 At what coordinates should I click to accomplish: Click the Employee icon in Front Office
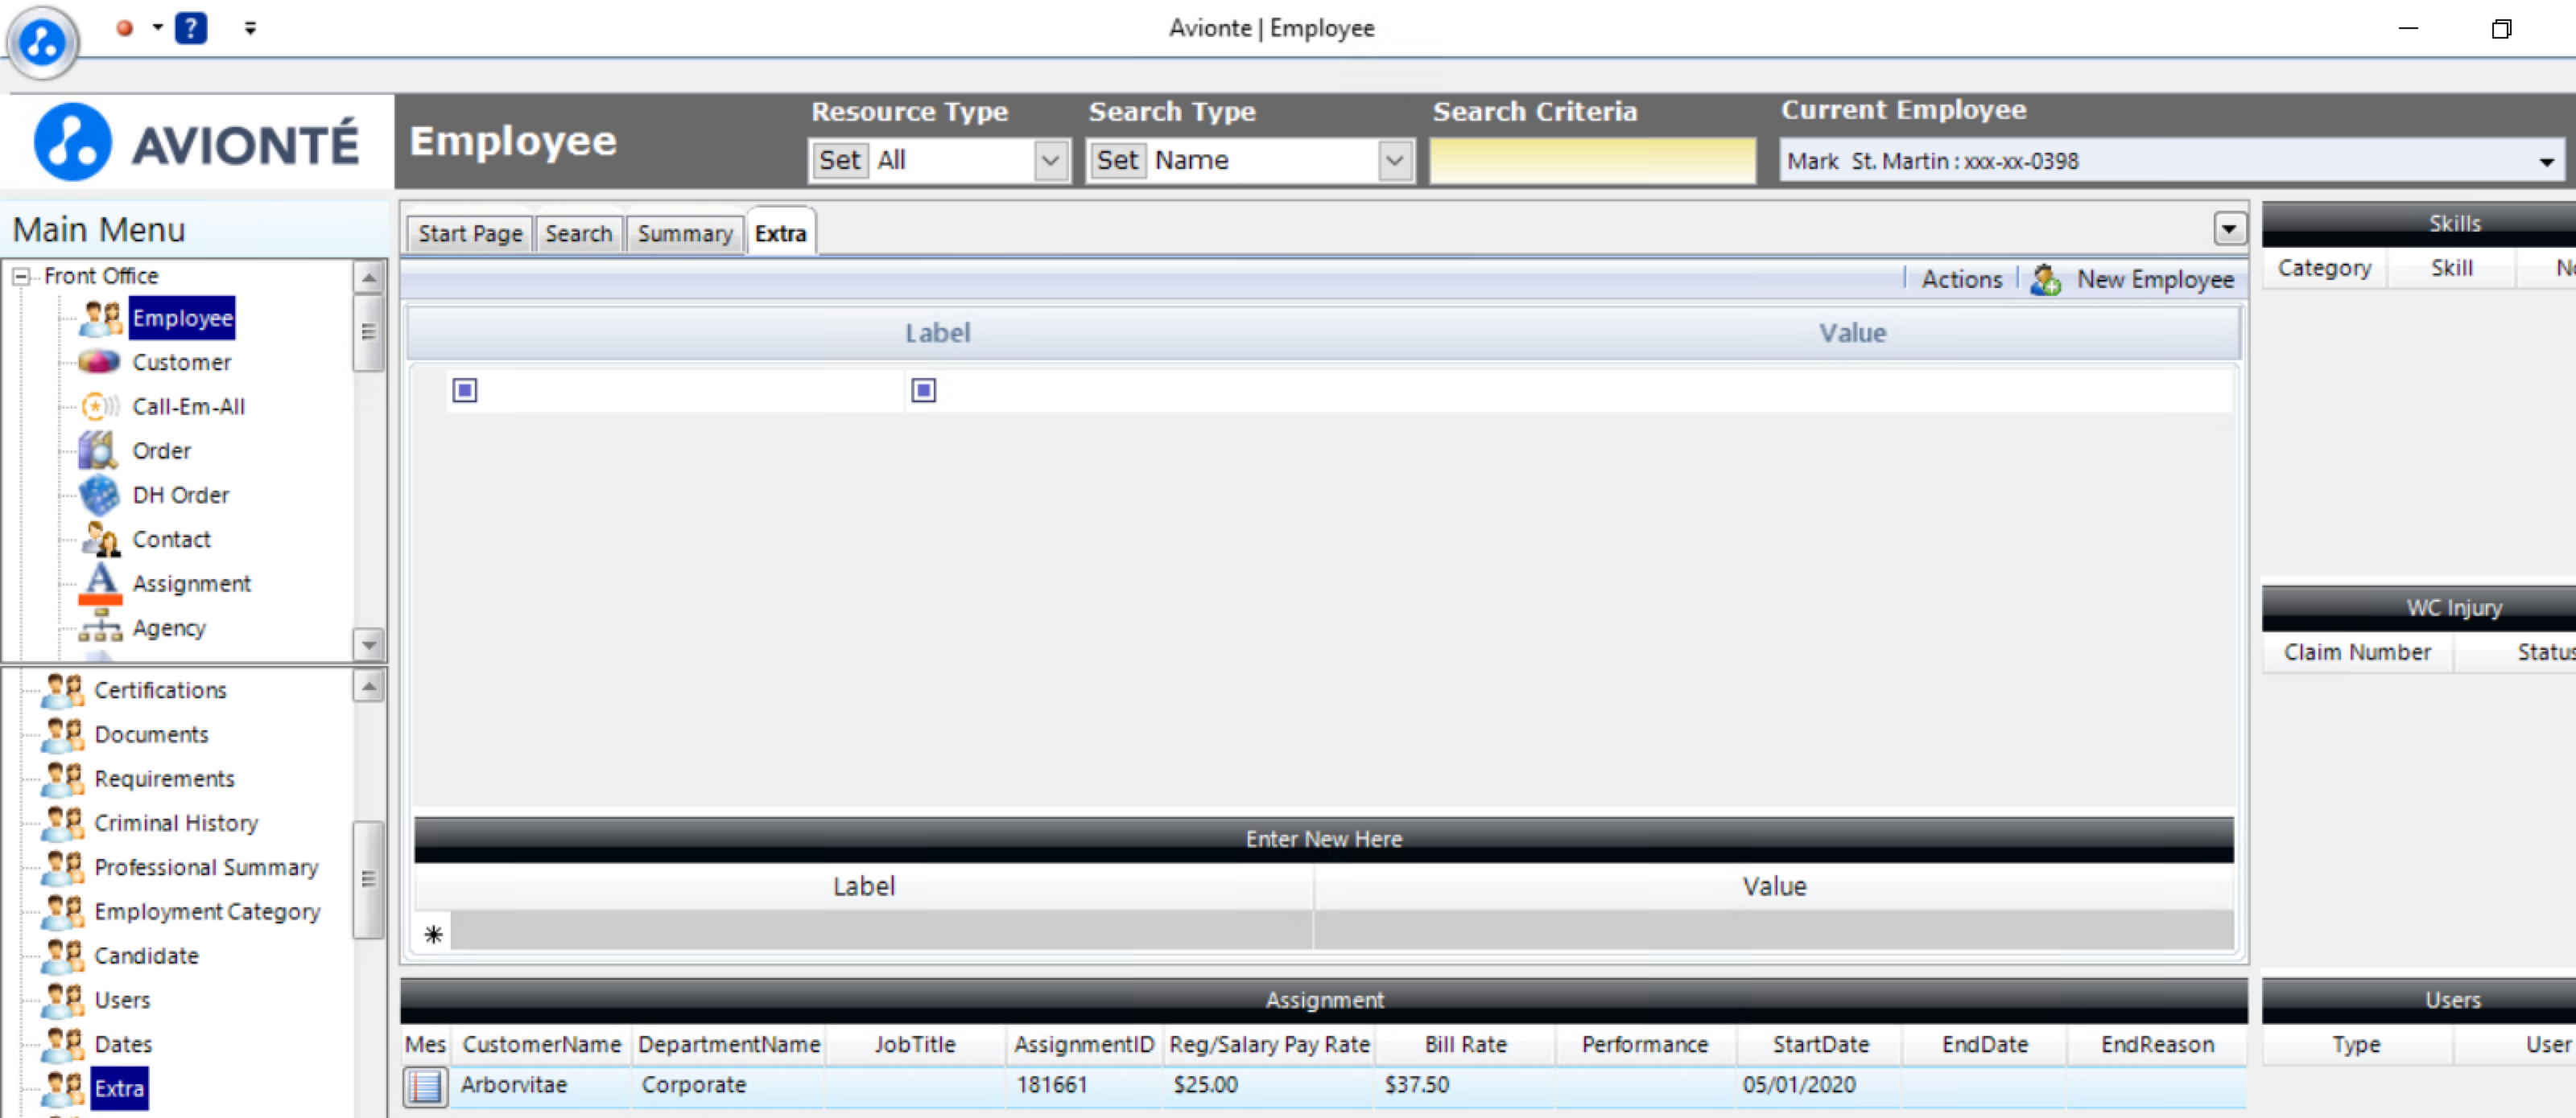(99, 318)
